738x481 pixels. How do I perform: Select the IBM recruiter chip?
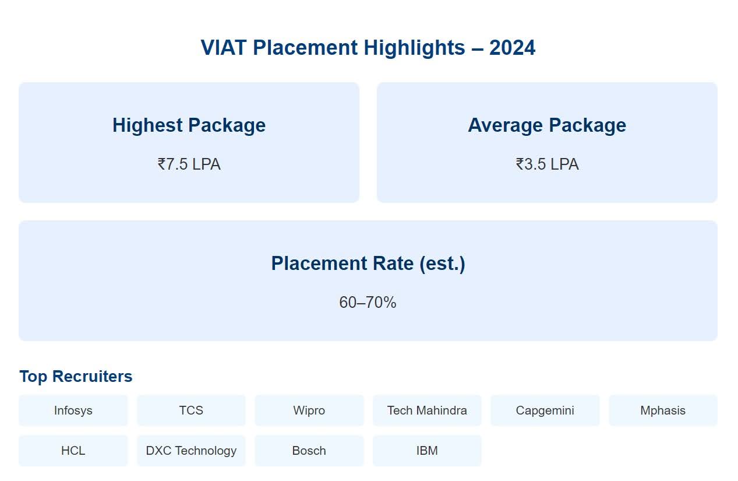click(x=427, y=451)
